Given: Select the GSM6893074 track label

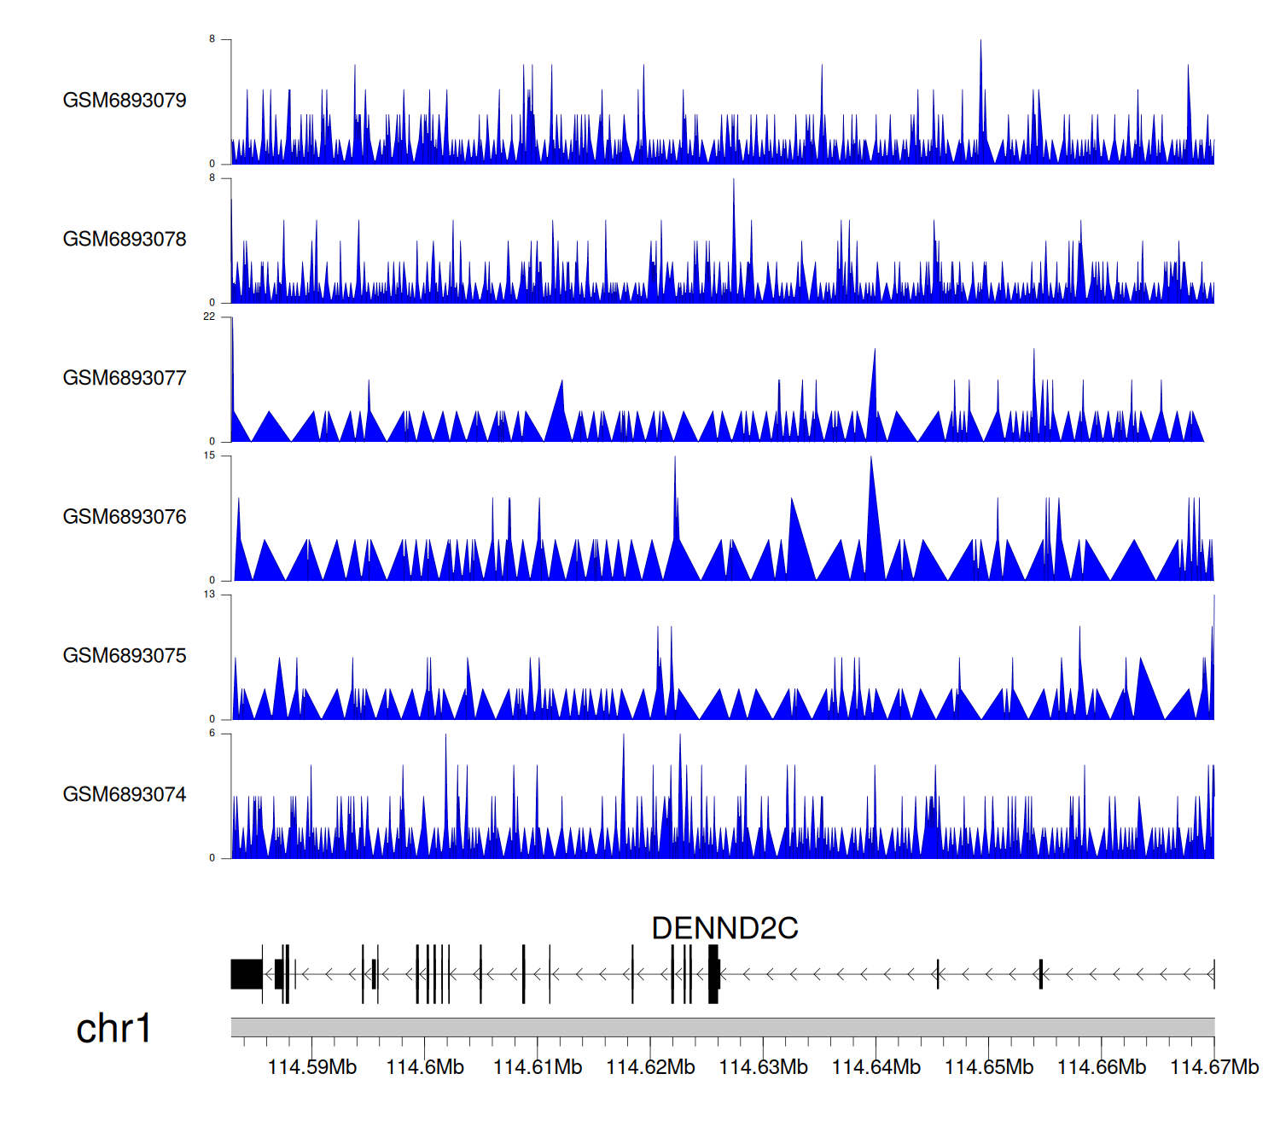Looking at the screenshot, I should click(125, 795).
